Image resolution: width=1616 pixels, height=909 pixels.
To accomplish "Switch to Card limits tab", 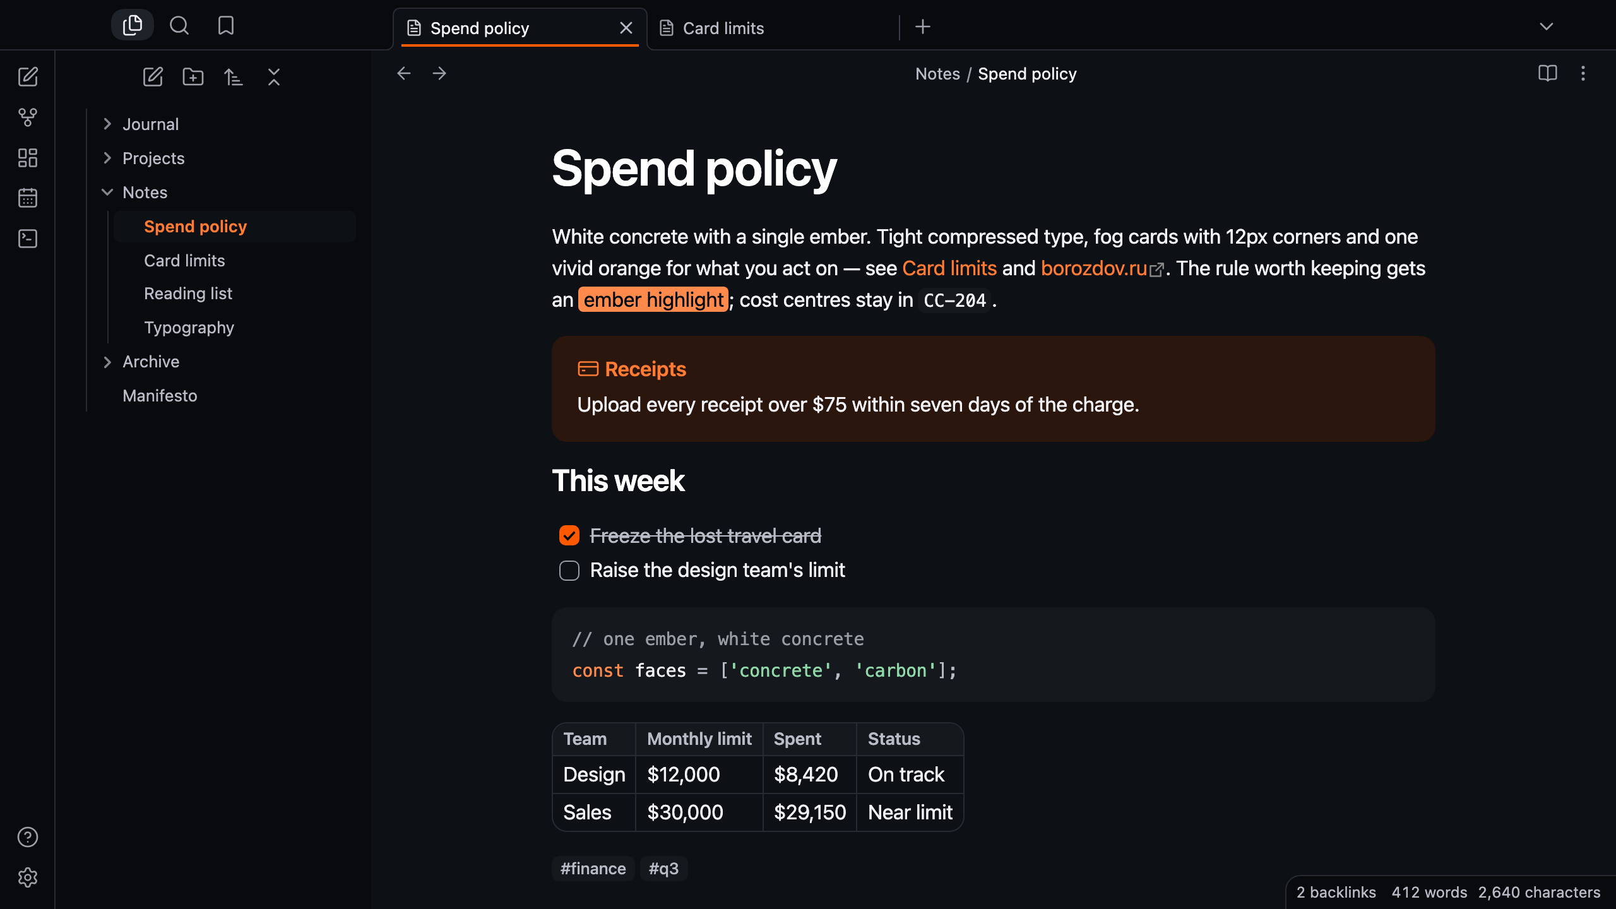I will 773,28.
